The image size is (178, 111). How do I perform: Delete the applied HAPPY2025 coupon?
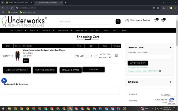click(x=160, y=71)
